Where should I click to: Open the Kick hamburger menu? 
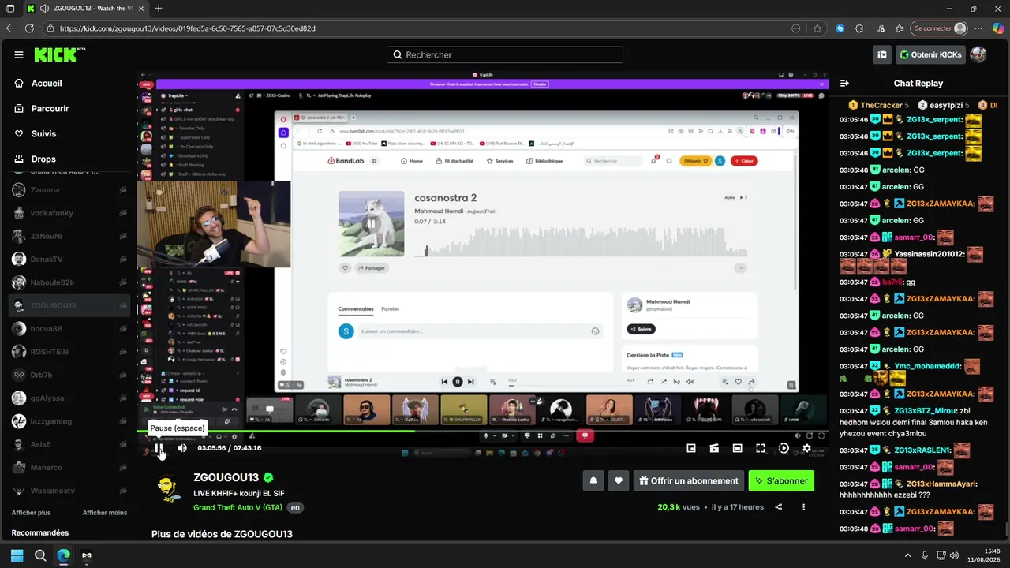tap(19, 54)
